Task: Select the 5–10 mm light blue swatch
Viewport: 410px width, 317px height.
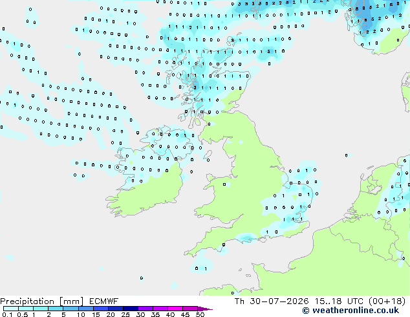Action: [70, 309]
